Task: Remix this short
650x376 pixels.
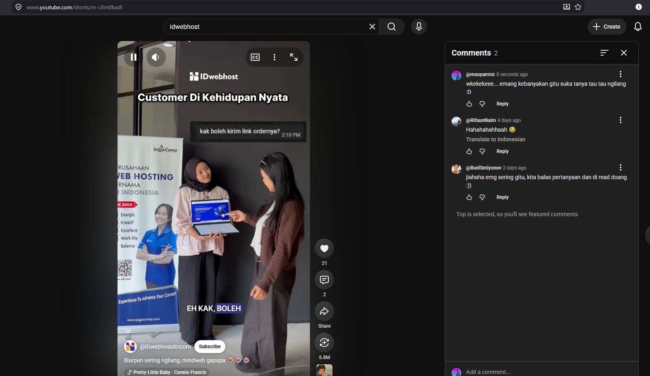Action: [x=324, y=343]
